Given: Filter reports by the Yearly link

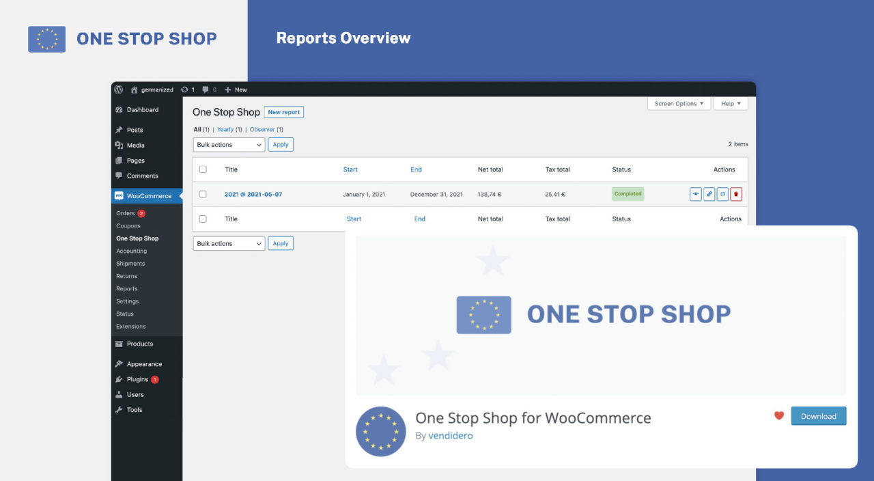Looking at the screenshot, I should 225,129.
